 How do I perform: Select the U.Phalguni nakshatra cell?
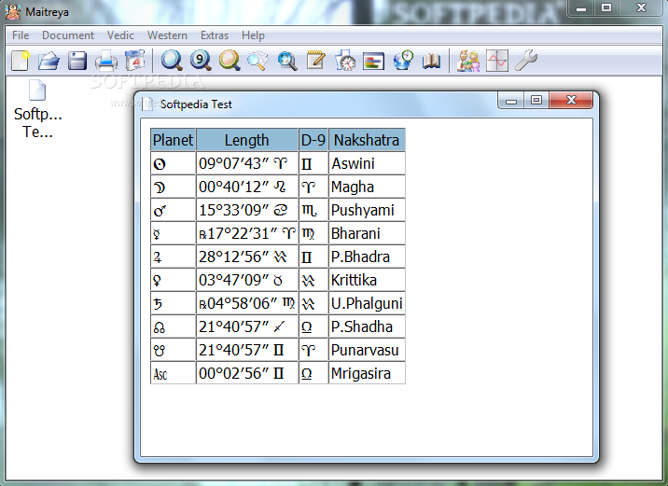pos(367,304)
